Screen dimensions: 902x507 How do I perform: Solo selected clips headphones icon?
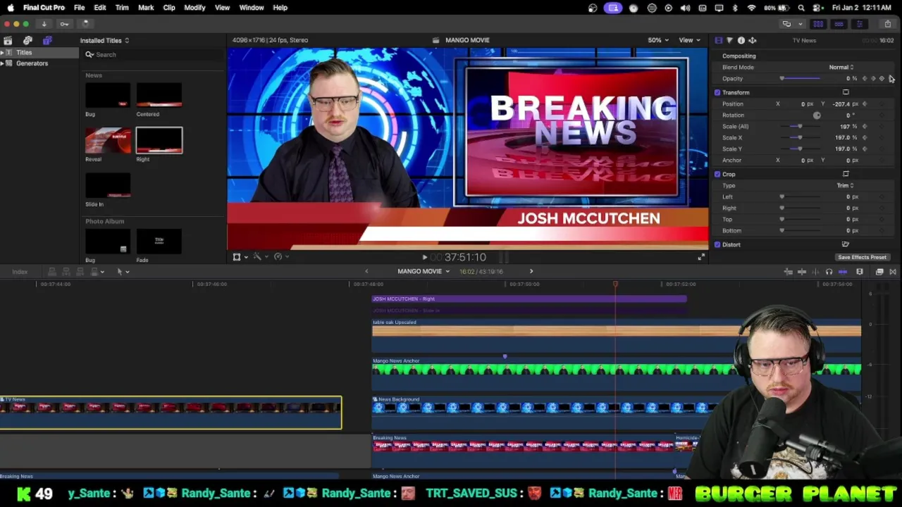click(829, 272)
